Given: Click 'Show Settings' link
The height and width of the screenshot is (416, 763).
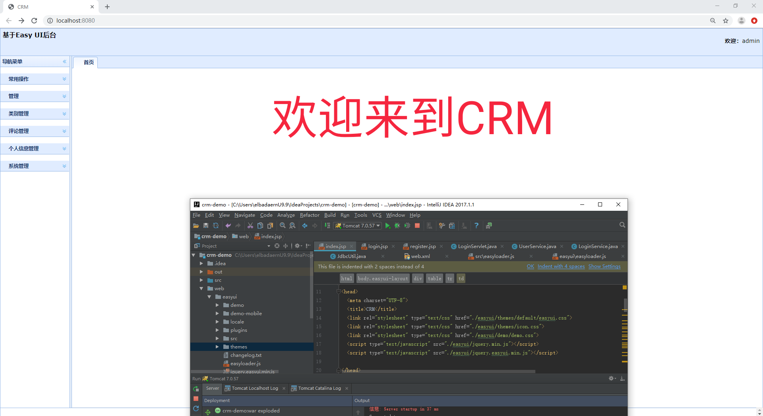Looking at the screenshot, I should pos(604,266).
